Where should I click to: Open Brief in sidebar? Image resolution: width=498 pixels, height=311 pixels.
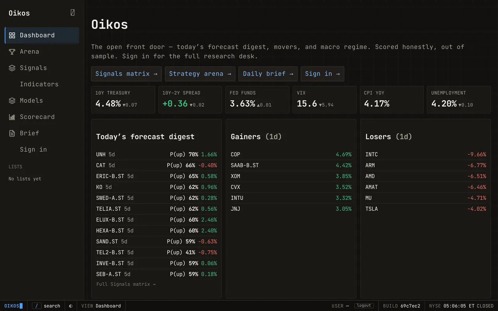coord(42,133)
